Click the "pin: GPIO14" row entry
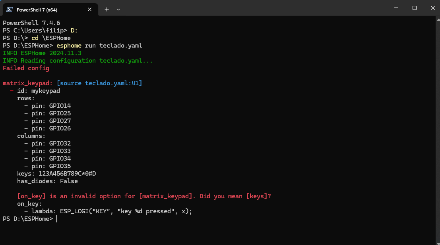This screenshot has width=440, height=245. (51, 106)
